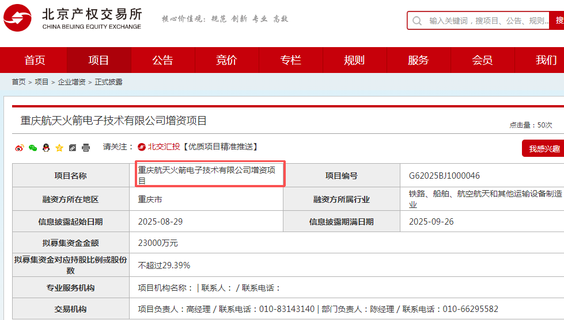Share via the QQ penguin icon
This screenshot has width=564, height=320.
coord(46,148)
